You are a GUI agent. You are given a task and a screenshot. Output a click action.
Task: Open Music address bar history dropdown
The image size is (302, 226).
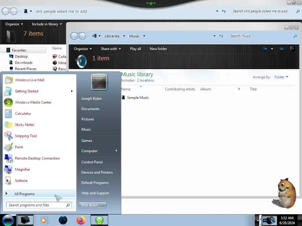point(214,36)
